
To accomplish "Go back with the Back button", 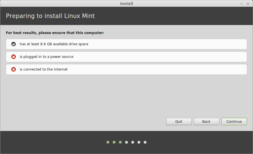I will tap(206, 121).
